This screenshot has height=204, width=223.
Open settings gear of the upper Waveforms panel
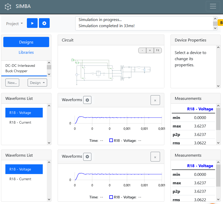pos(87,100)
